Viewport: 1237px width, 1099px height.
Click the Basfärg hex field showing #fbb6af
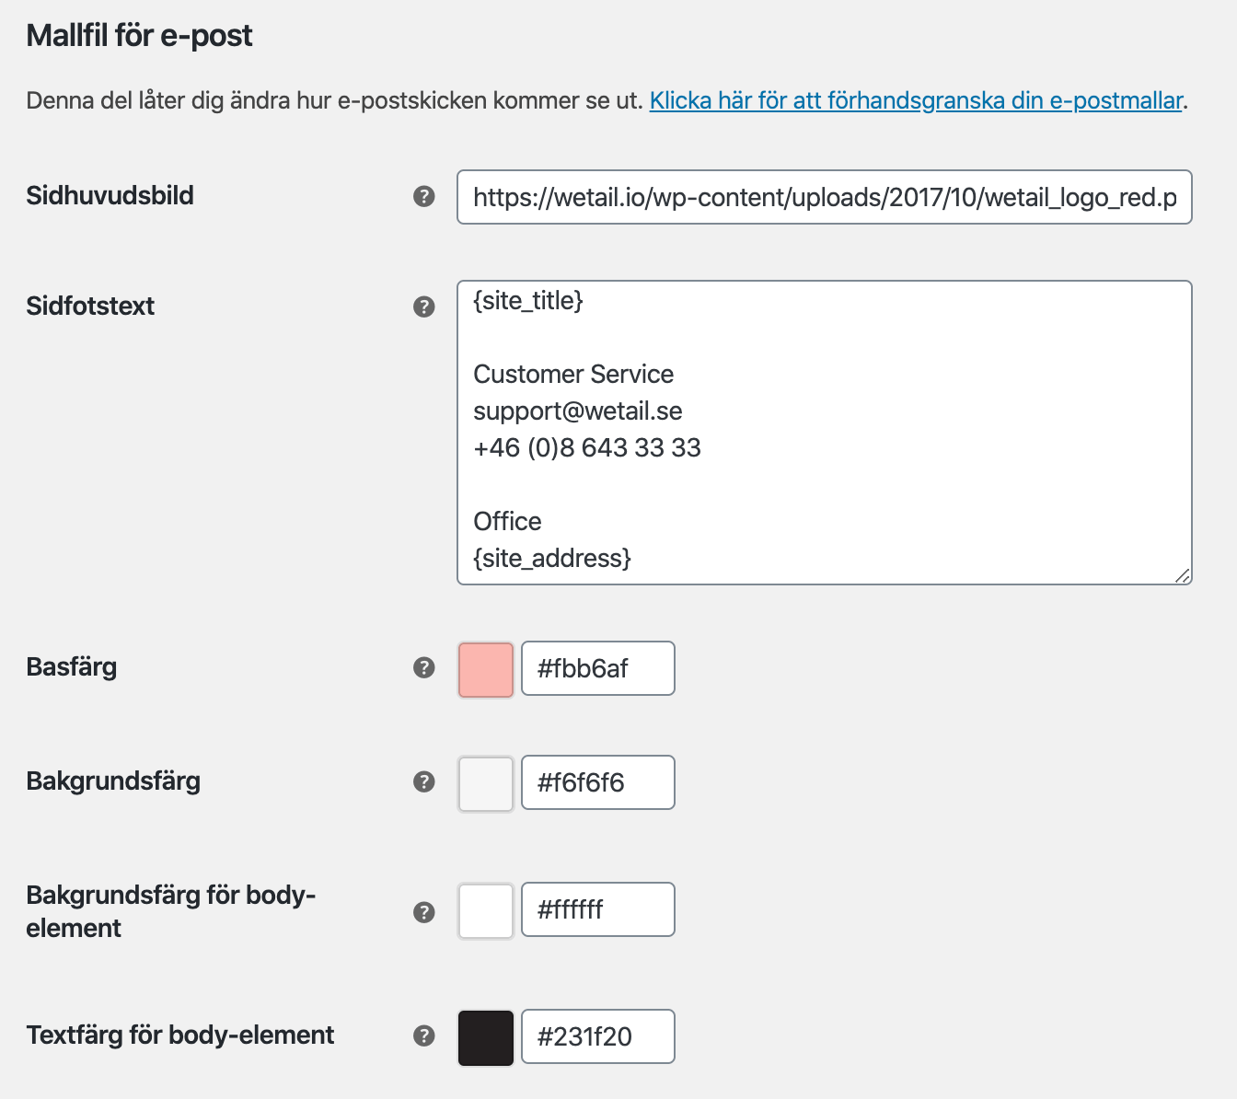(x=598, y=668)
